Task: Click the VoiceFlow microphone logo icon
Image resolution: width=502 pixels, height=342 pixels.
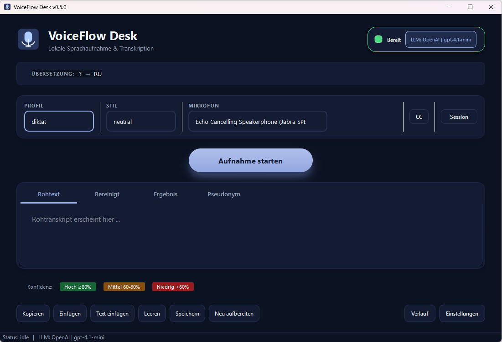Action: coord(28,39)
